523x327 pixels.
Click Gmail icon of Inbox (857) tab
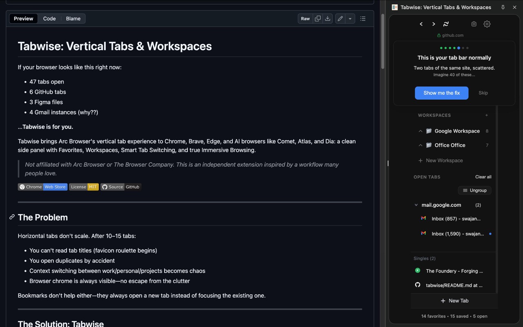423,218
